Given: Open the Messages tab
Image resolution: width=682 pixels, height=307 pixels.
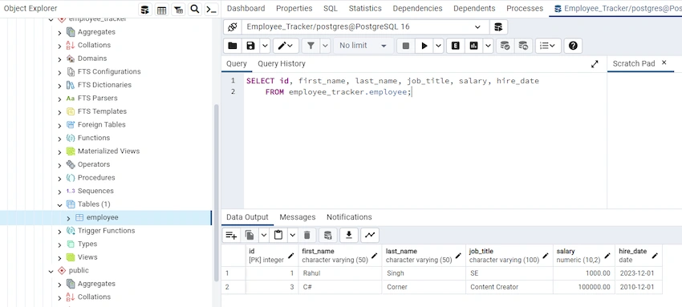Looking at the screenshot, I should (297, 216).
